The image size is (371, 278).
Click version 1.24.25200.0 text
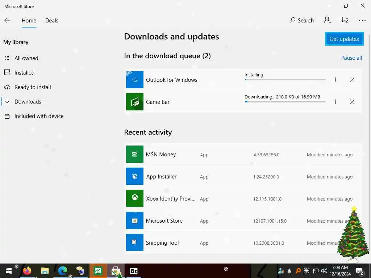point(266,177)
